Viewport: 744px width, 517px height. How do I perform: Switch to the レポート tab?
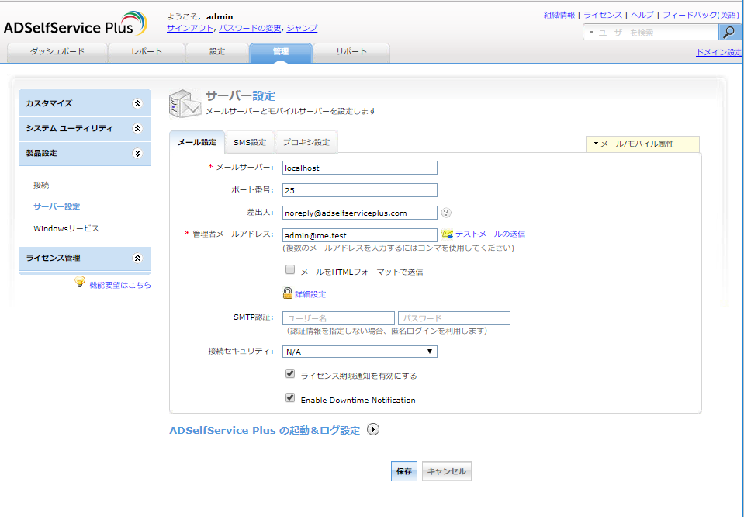(147, 52)
